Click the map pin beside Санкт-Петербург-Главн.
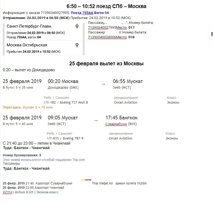The image size is (213, 204). coord(77,27)
